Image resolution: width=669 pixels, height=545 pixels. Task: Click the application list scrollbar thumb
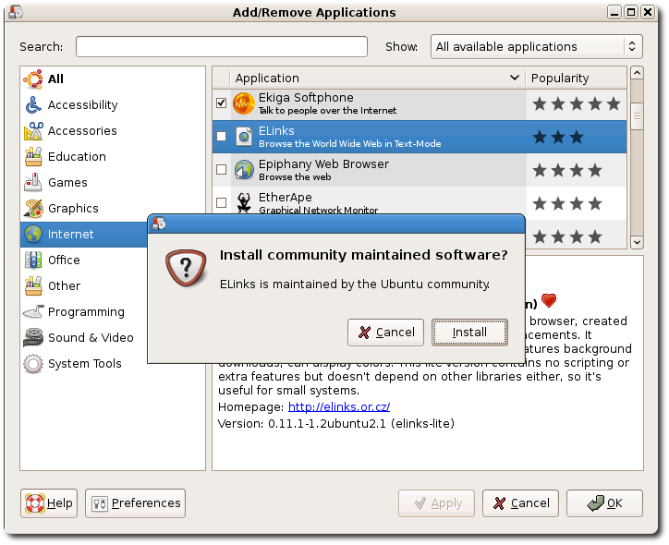click(637, 116)
